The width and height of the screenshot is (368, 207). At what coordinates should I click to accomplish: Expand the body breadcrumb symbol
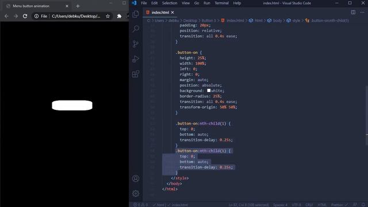pos(275,21)
